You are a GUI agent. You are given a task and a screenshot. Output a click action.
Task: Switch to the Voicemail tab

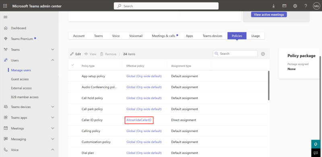pyautogui.click(x=136, y=36)
